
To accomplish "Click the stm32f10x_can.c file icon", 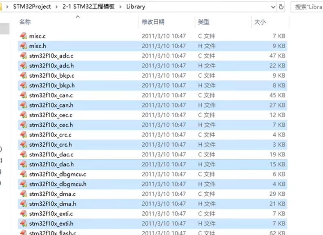I will [x=24, y=95].
